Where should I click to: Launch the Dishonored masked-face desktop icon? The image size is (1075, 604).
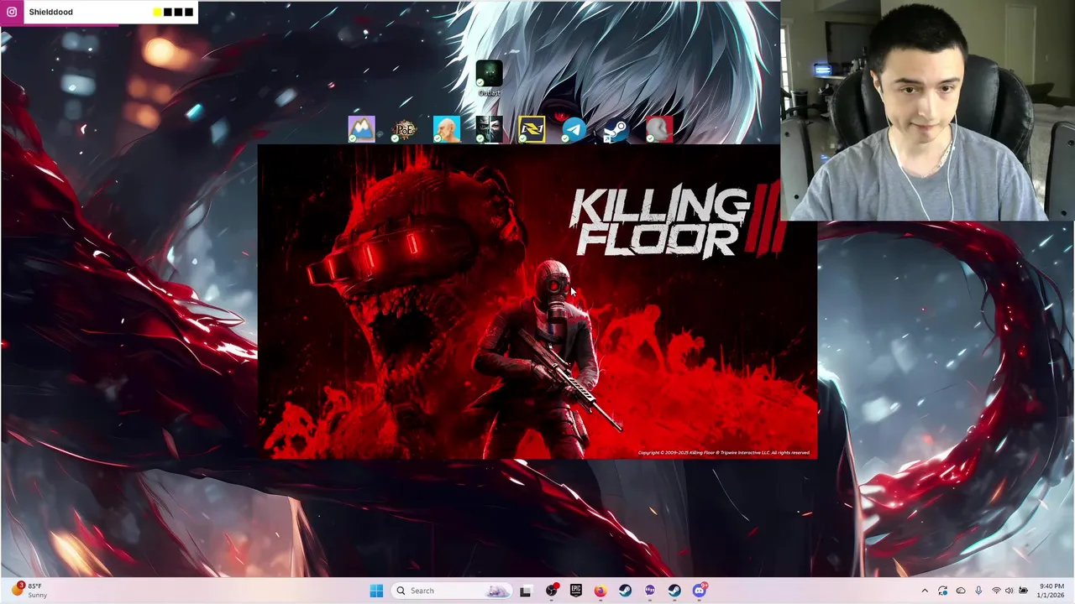click(x=489, y=129)
